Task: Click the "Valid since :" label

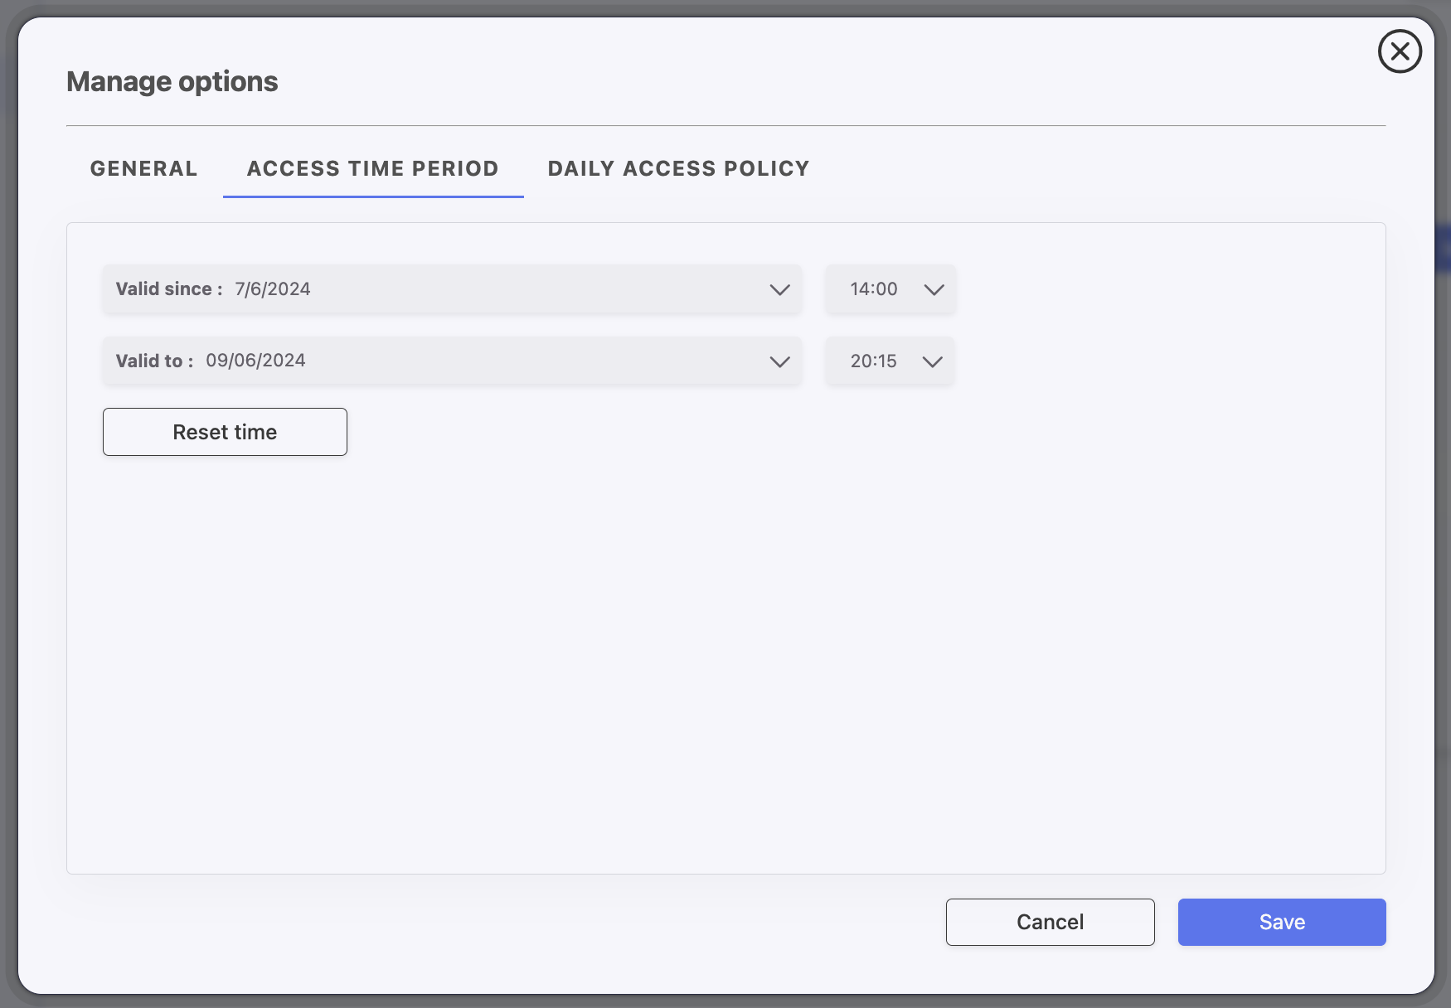Action: (x=168, y=289)
